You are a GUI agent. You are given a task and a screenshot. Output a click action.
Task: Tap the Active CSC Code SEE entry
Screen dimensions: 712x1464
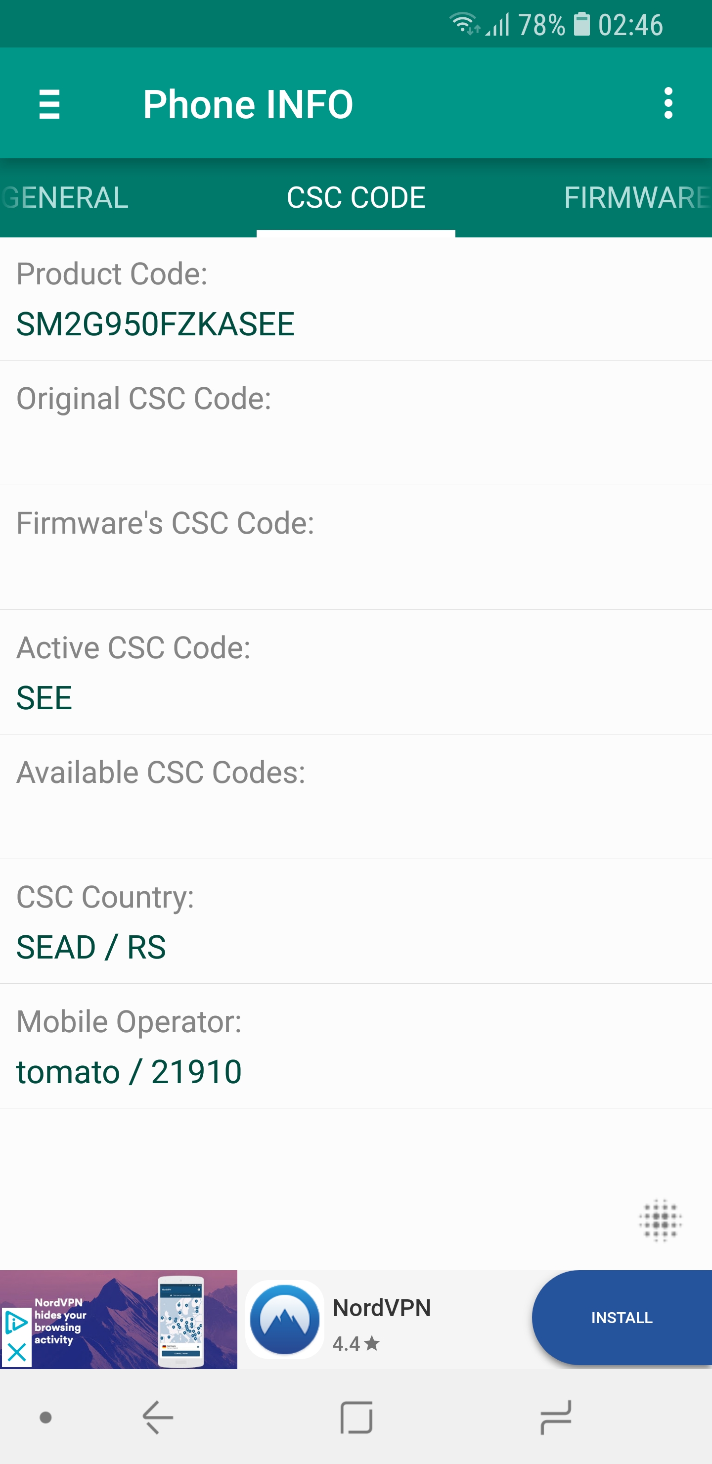click(x=356, y=673)
